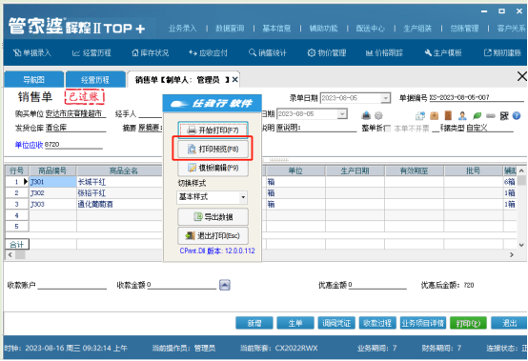528x361 pixels.
Task: Open 生产模板 toolbar item
Action: (443, 52)
